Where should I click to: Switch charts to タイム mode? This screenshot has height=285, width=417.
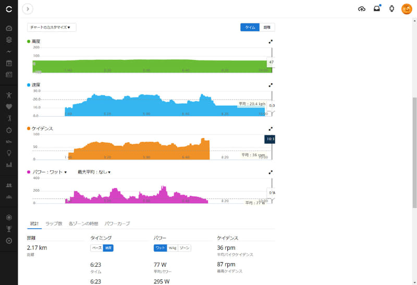(250, 28)
